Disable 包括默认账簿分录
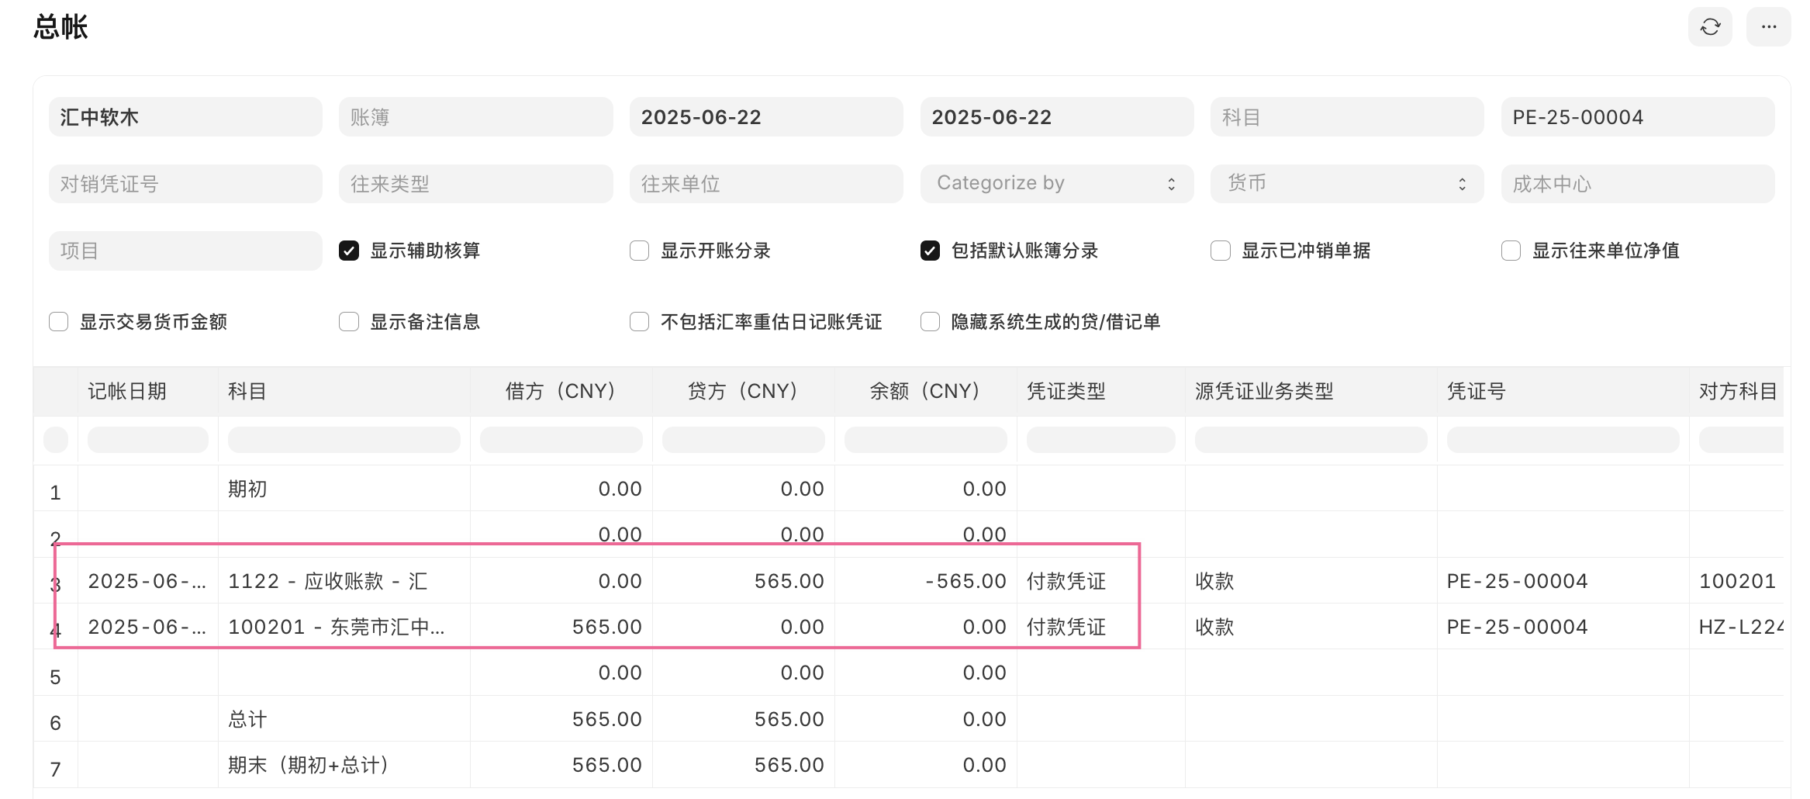1810x799 pixels. click(x=929, y=250)
